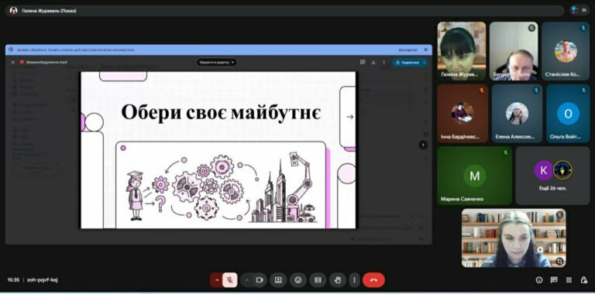The image size is (595, 294).
Task: Open meeting details info icon
Action: point(539,280)
